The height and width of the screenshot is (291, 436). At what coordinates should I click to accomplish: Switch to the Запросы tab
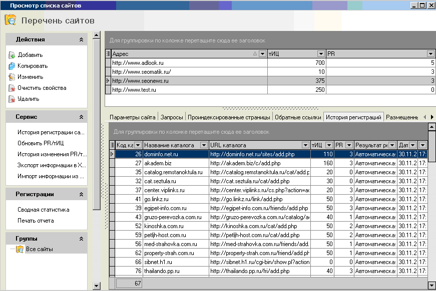(x=172, y=117)
